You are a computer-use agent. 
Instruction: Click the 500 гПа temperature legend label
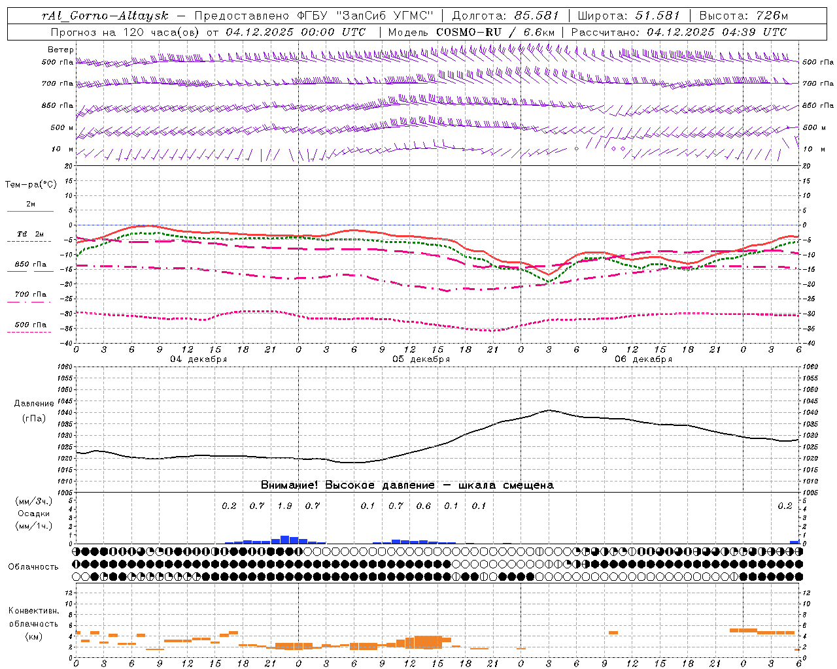[x=30, y=325]
